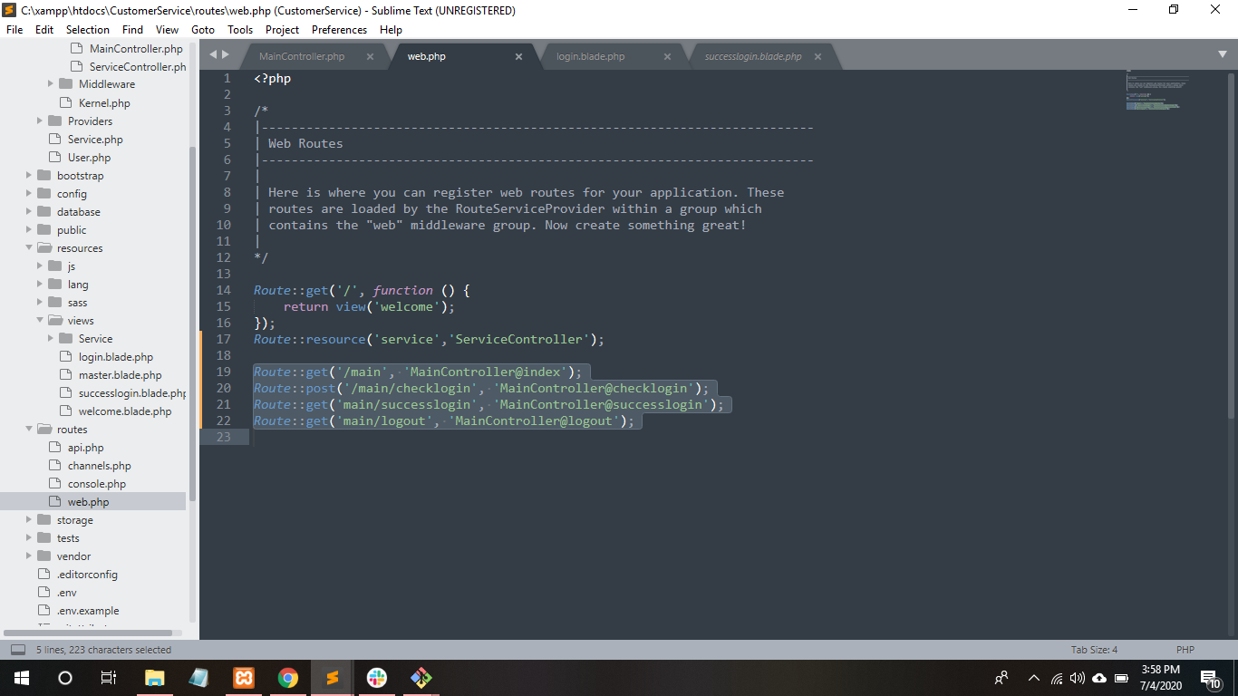1238x696 pixels.
Task: Click the next tab arrow icon
Action: coord(226,55)
